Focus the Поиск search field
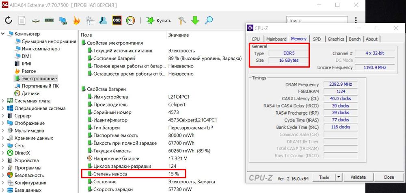406x193 pixels. (317, 20)
